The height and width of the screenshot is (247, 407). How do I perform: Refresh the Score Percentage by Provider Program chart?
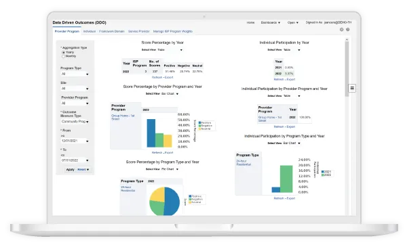pos(157,153)
